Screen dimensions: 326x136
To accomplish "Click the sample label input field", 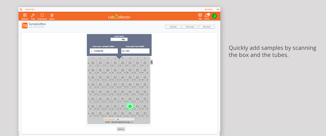I will click(104, 51).
